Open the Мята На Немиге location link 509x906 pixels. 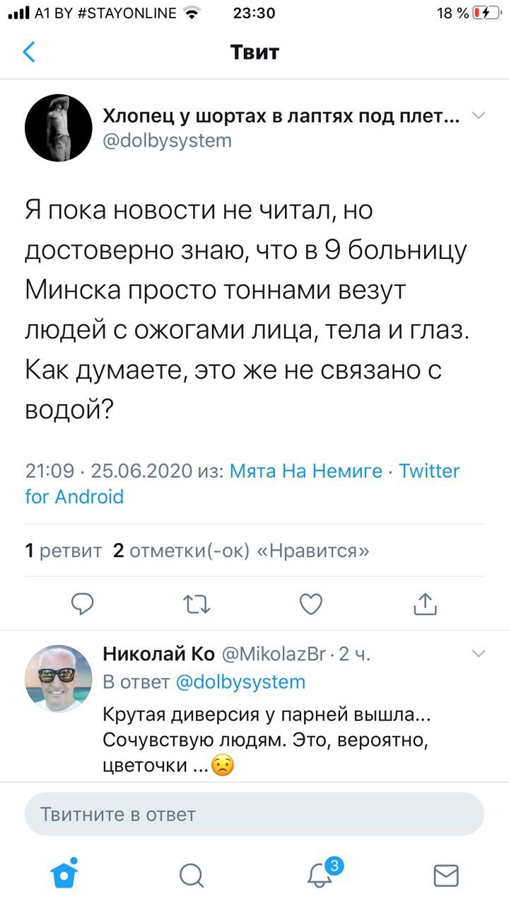click(x=306, y=471)
